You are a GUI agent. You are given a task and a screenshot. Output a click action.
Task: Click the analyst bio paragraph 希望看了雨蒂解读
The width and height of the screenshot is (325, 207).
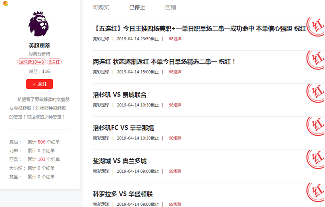(x=39, y=108)
